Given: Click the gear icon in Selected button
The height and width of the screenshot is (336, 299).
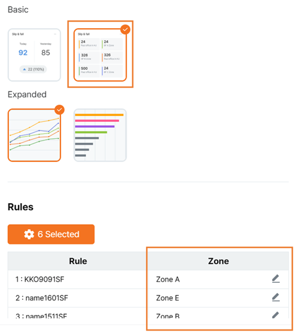Looking at the screenshot, I should click(29, 234).
